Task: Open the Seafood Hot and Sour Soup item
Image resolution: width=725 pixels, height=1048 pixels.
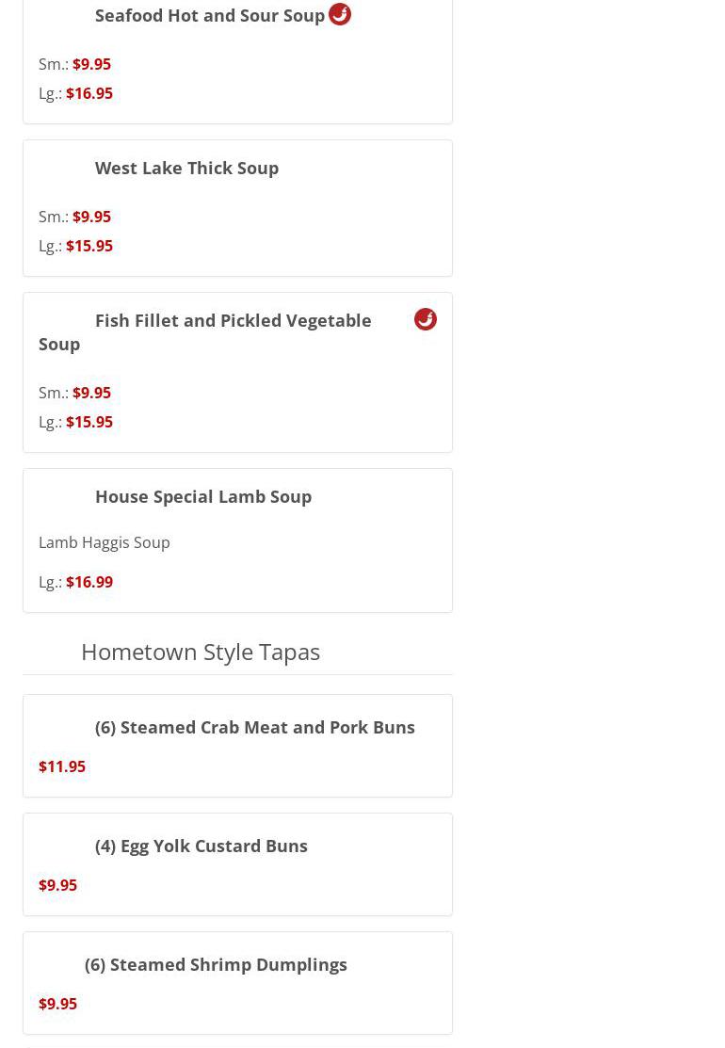Action: pyautogui.click(x=209, y=15)
